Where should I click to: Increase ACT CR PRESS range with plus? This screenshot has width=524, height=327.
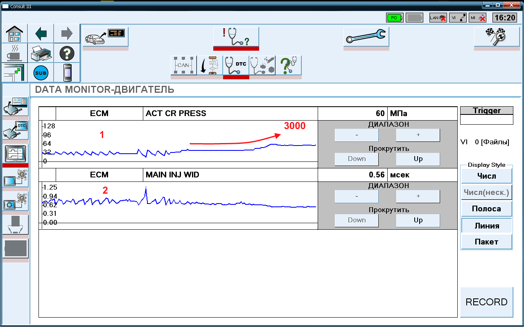tap(418, 135)
